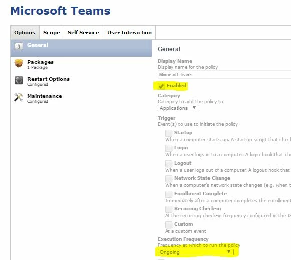Screen dimensions: 291x260
Task: Open the Restart Options payload label
Action: point(48,79)
